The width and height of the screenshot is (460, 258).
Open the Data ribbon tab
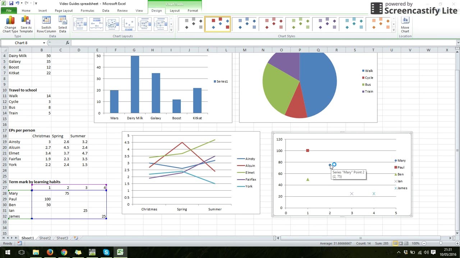(x=106, y=11)
